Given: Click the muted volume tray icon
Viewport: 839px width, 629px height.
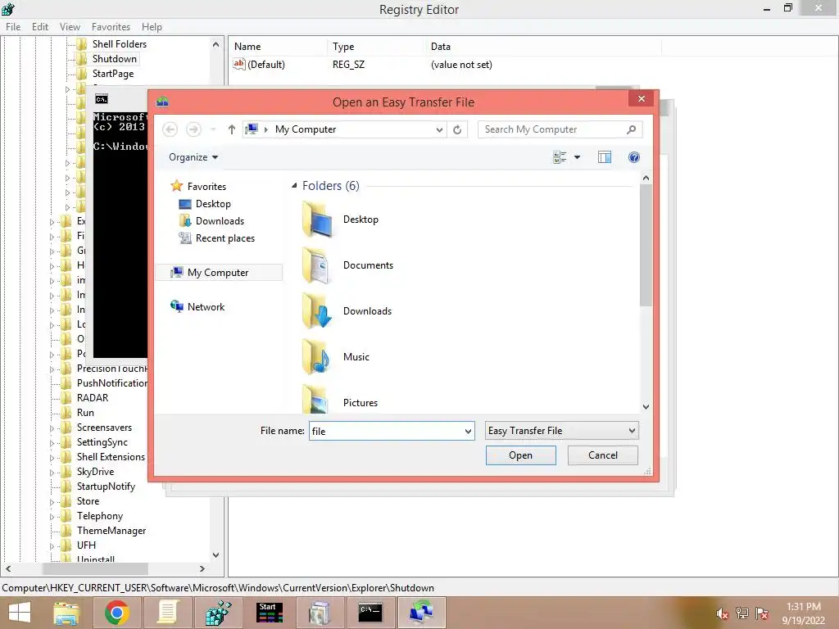Looking at the screenshot, I should [x=723, y=613].
